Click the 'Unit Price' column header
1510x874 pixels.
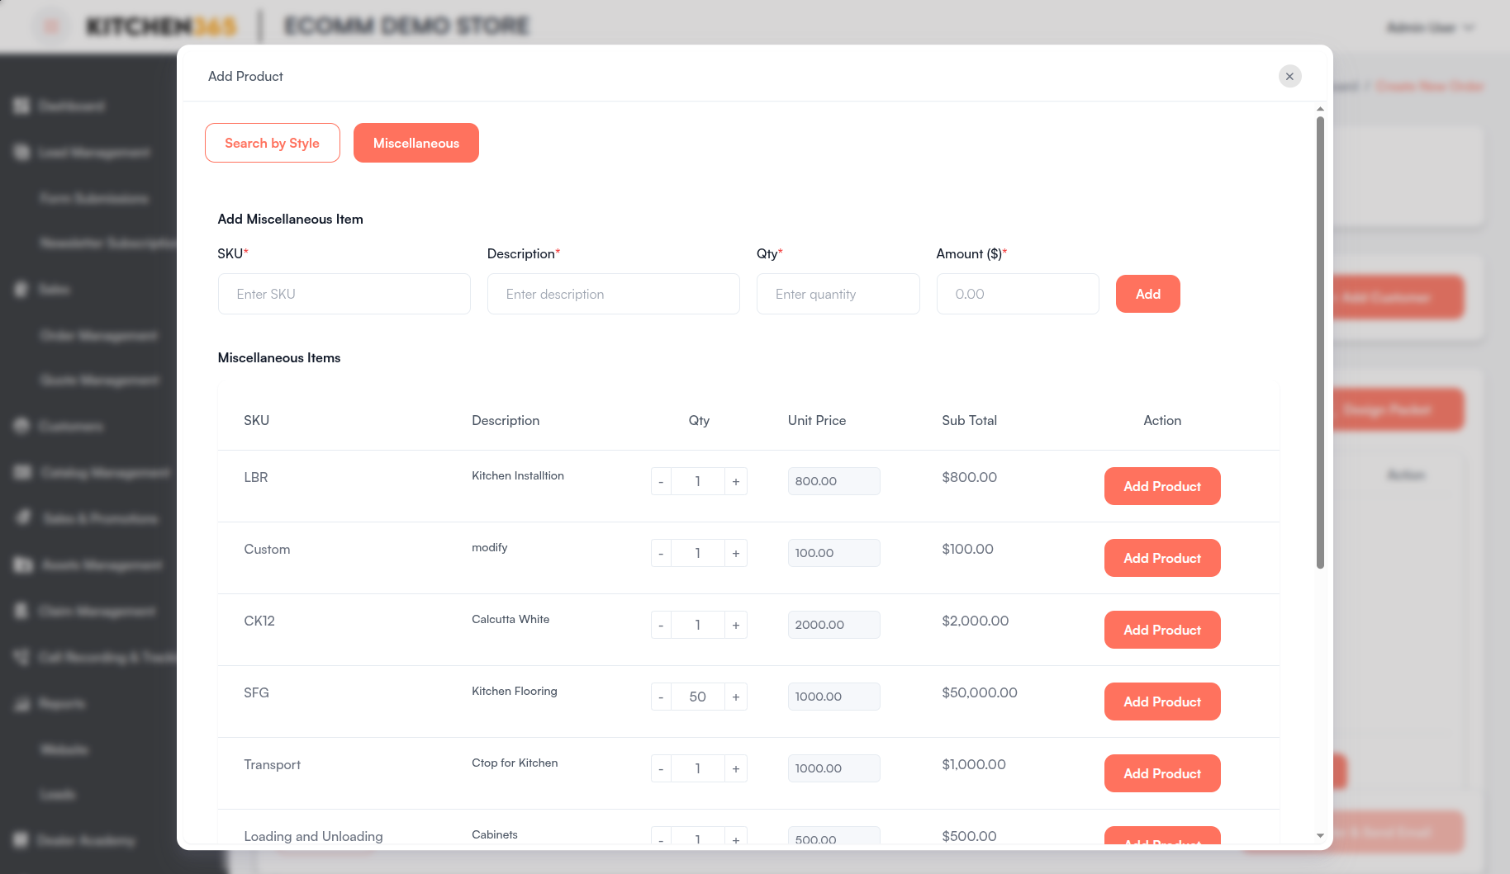pyautogui.click(x=817, y=420)
